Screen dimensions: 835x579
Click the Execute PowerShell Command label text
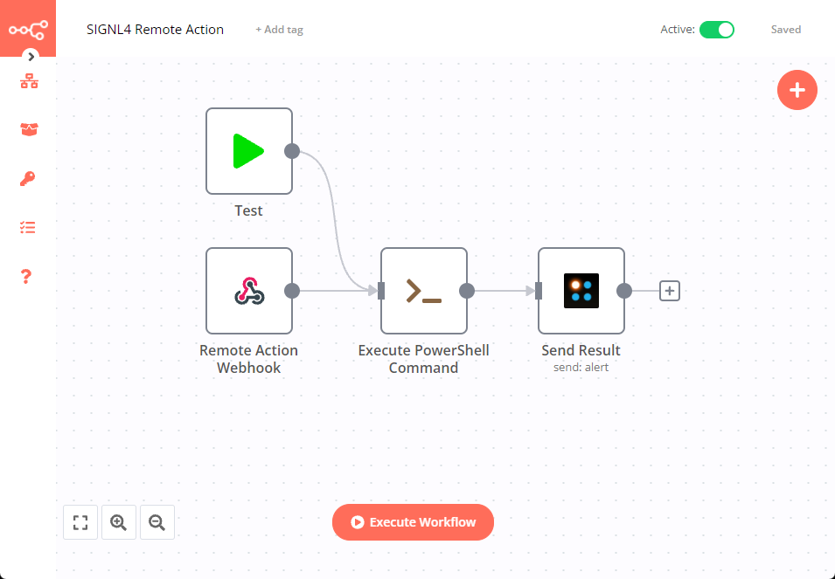point(423,359)
